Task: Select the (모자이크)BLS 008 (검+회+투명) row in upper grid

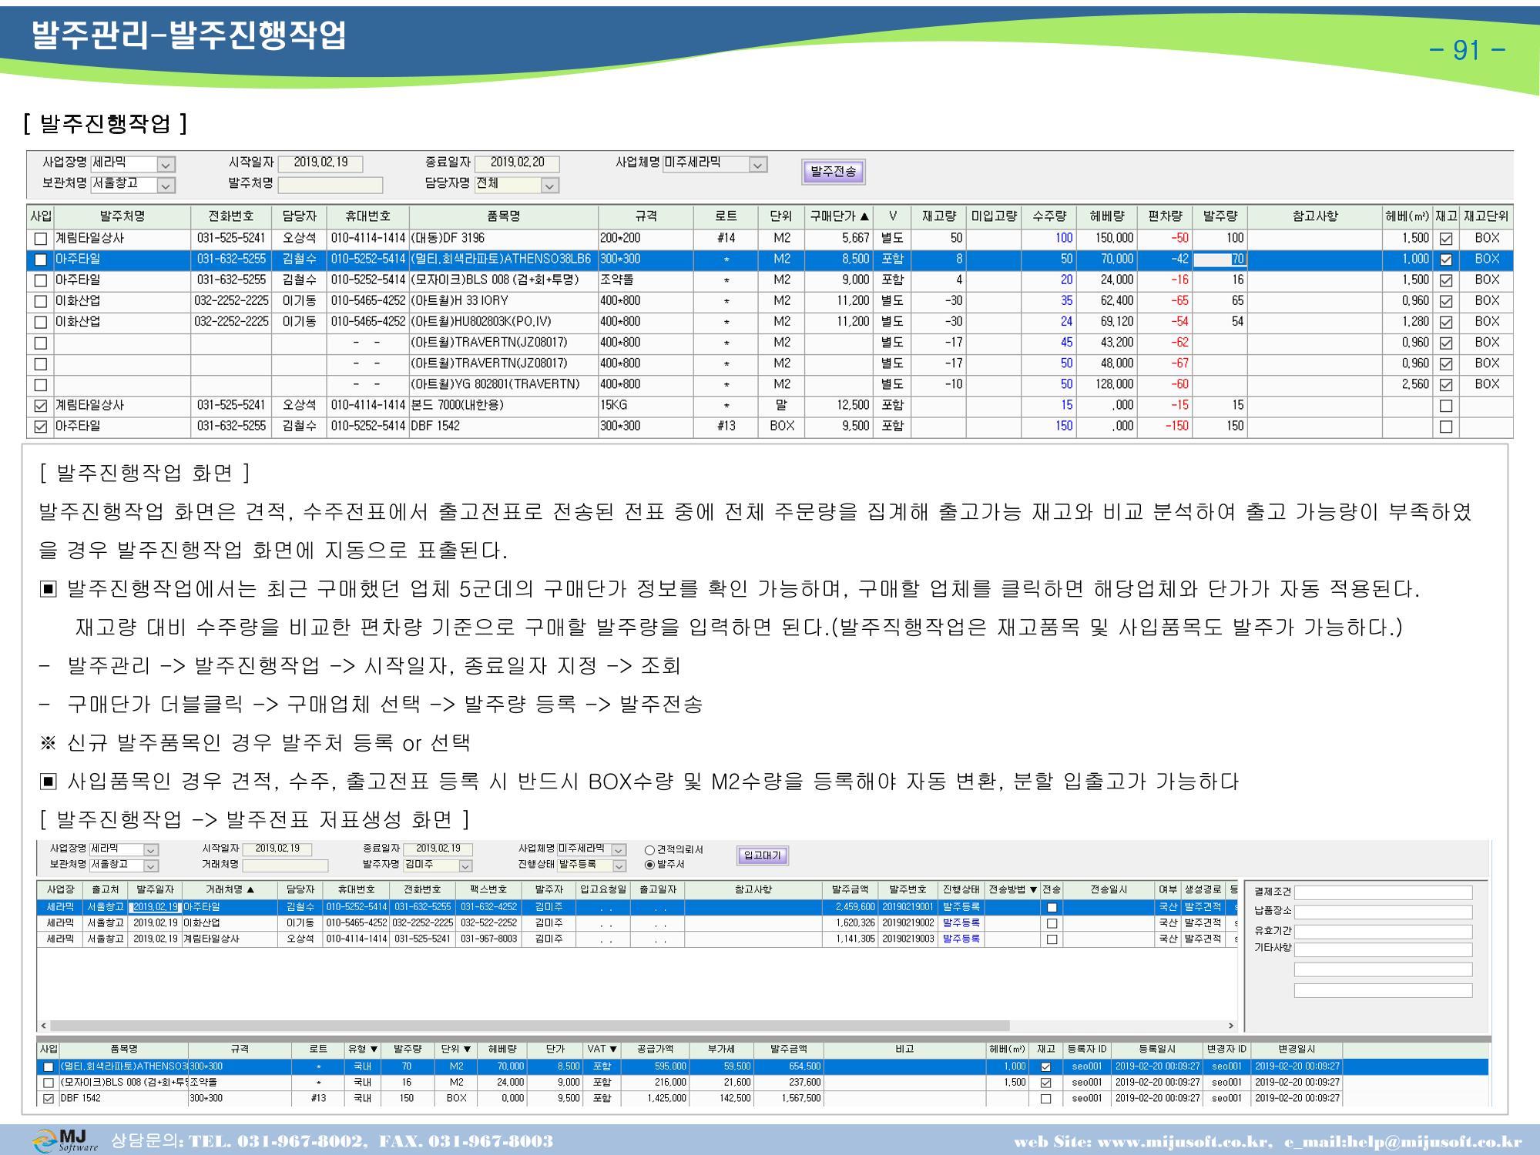Action: click(770, 280)
